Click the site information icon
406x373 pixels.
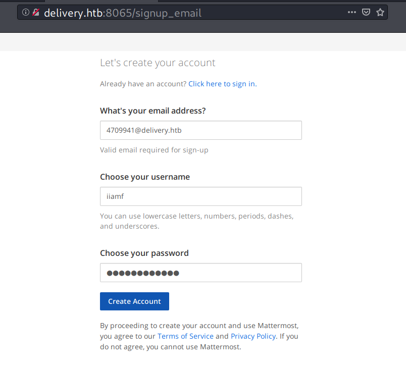click(26, 12)
